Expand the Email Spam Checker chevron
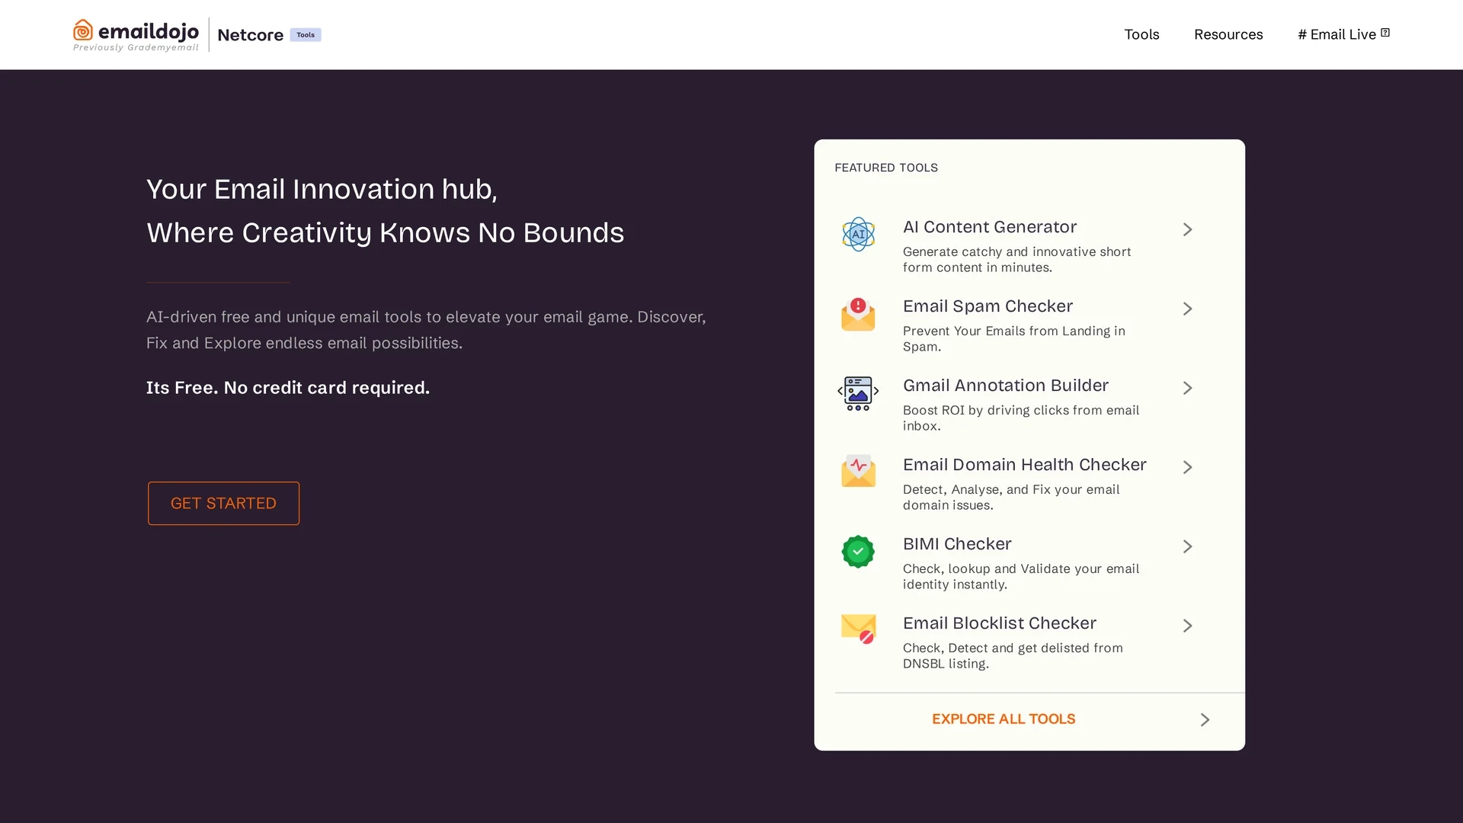This screenshot has width=1463, height=823. pos(1187,309)
